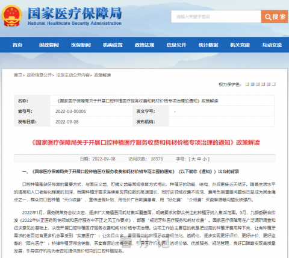
Task: Click the orange 搜索 search button
Action: 275,17
